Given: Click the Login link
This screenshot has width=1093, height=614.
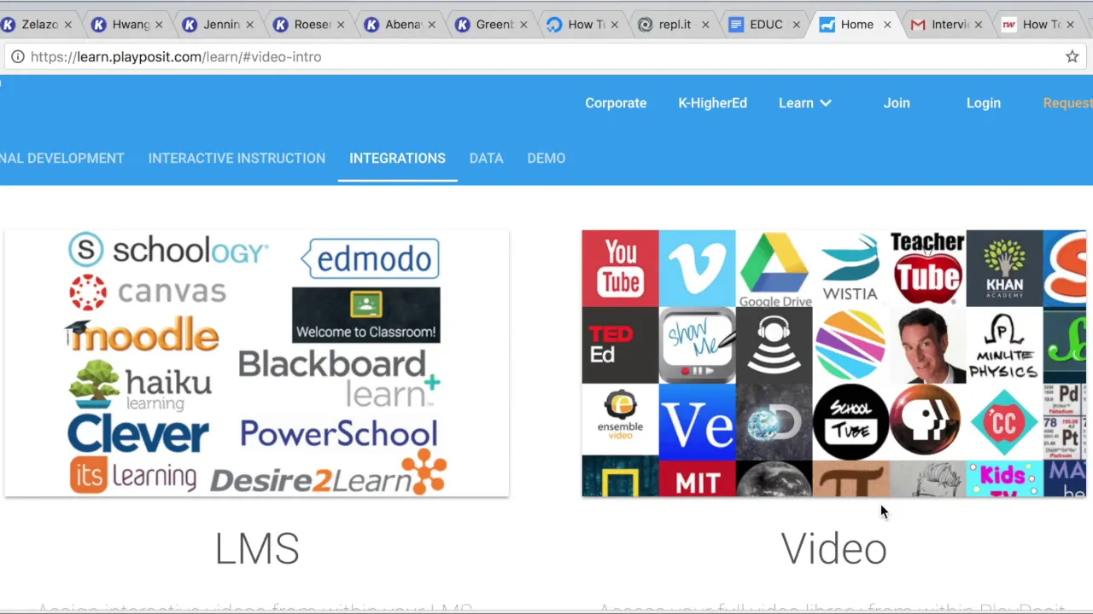Looking at the screenshot, I should coord(983,103).
